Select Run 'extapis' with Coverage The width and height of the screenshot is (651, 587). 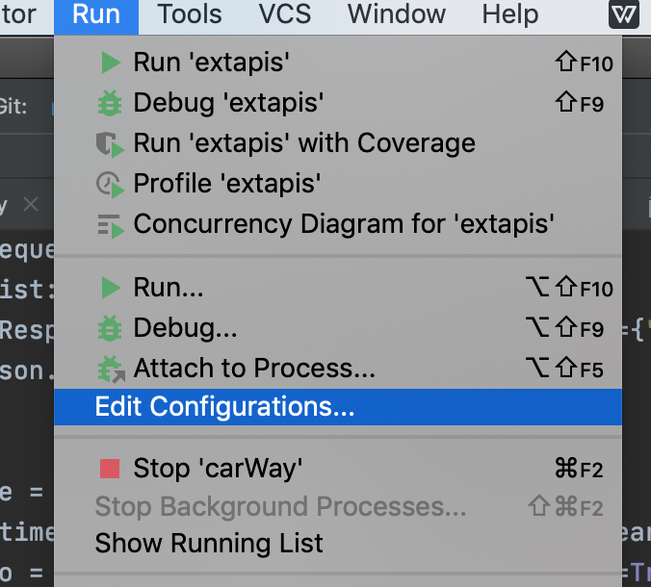tap(304, 144)
